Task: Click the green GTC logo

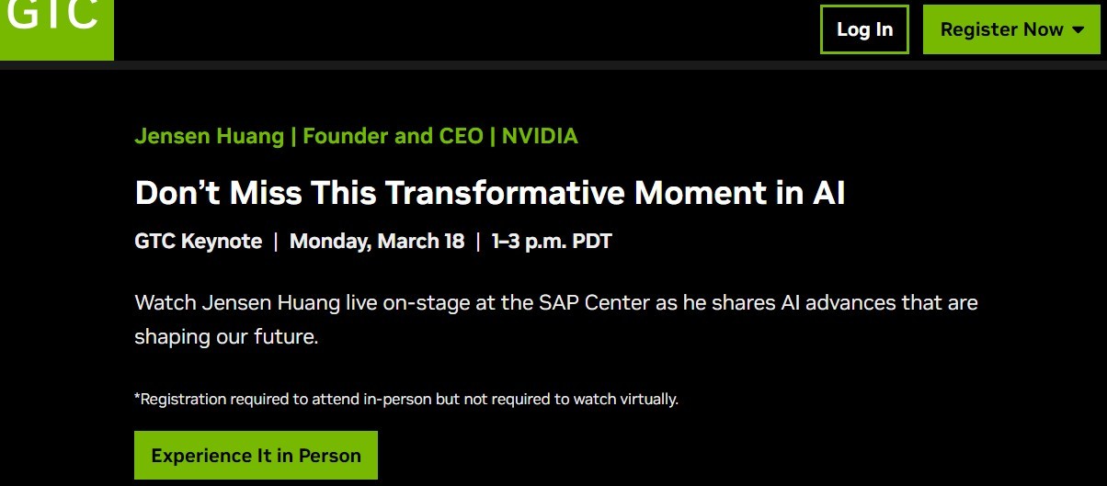Action: pyautogui.click(x=56, y=29)
